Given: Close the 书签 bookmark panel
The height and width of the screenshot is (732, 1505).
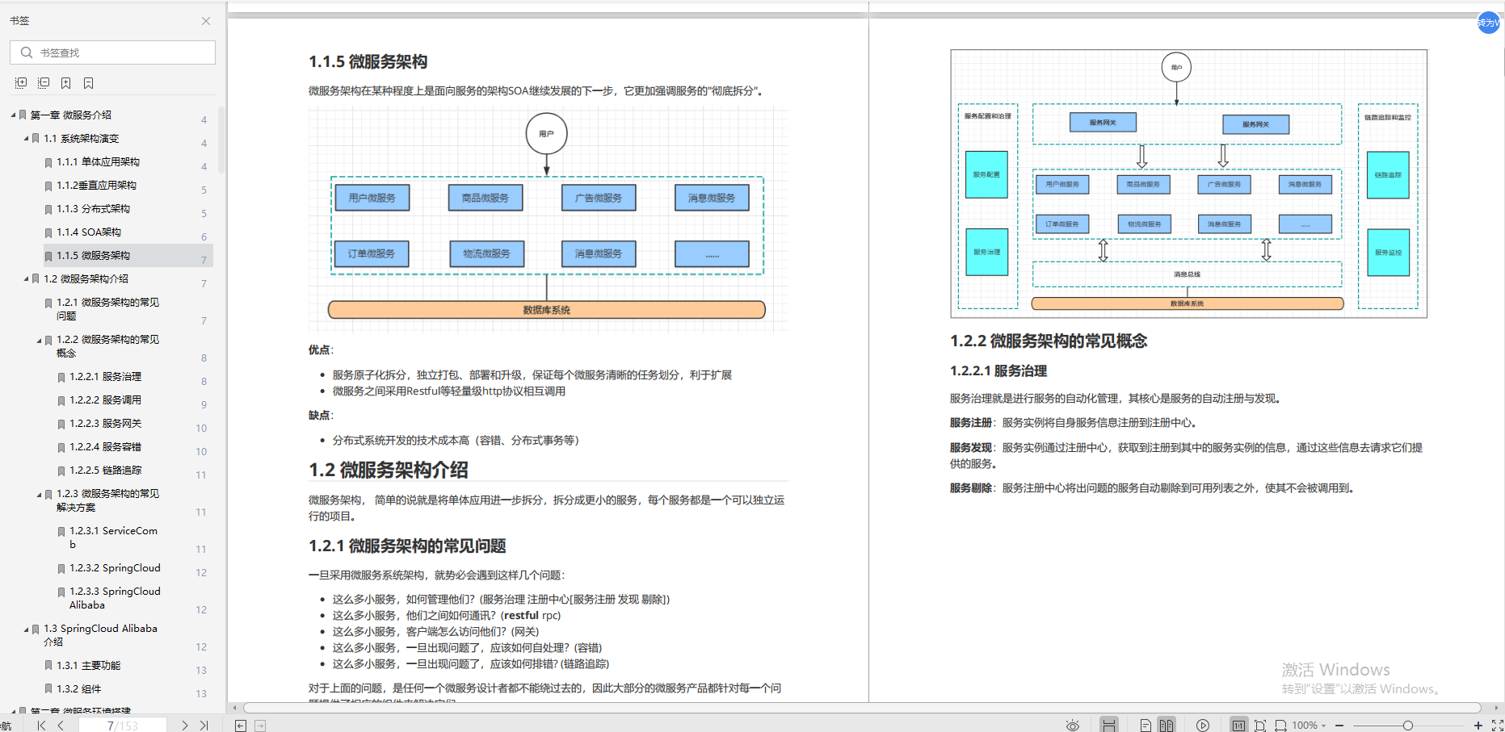Looking at the screenshot, I should coord(206,21).
